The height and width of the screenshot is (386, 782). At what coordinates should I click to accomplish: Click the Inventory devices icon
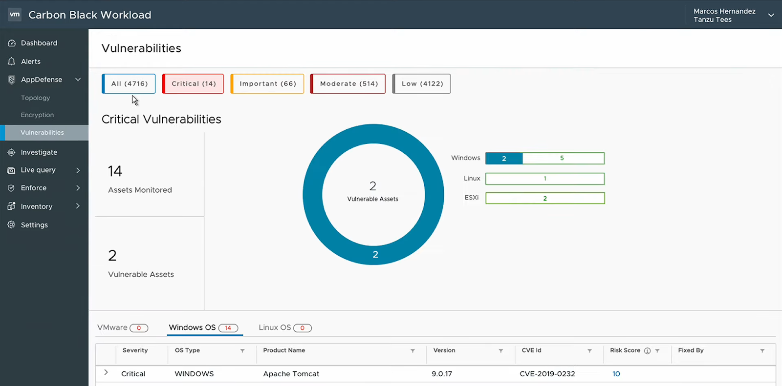click(12, 206)
